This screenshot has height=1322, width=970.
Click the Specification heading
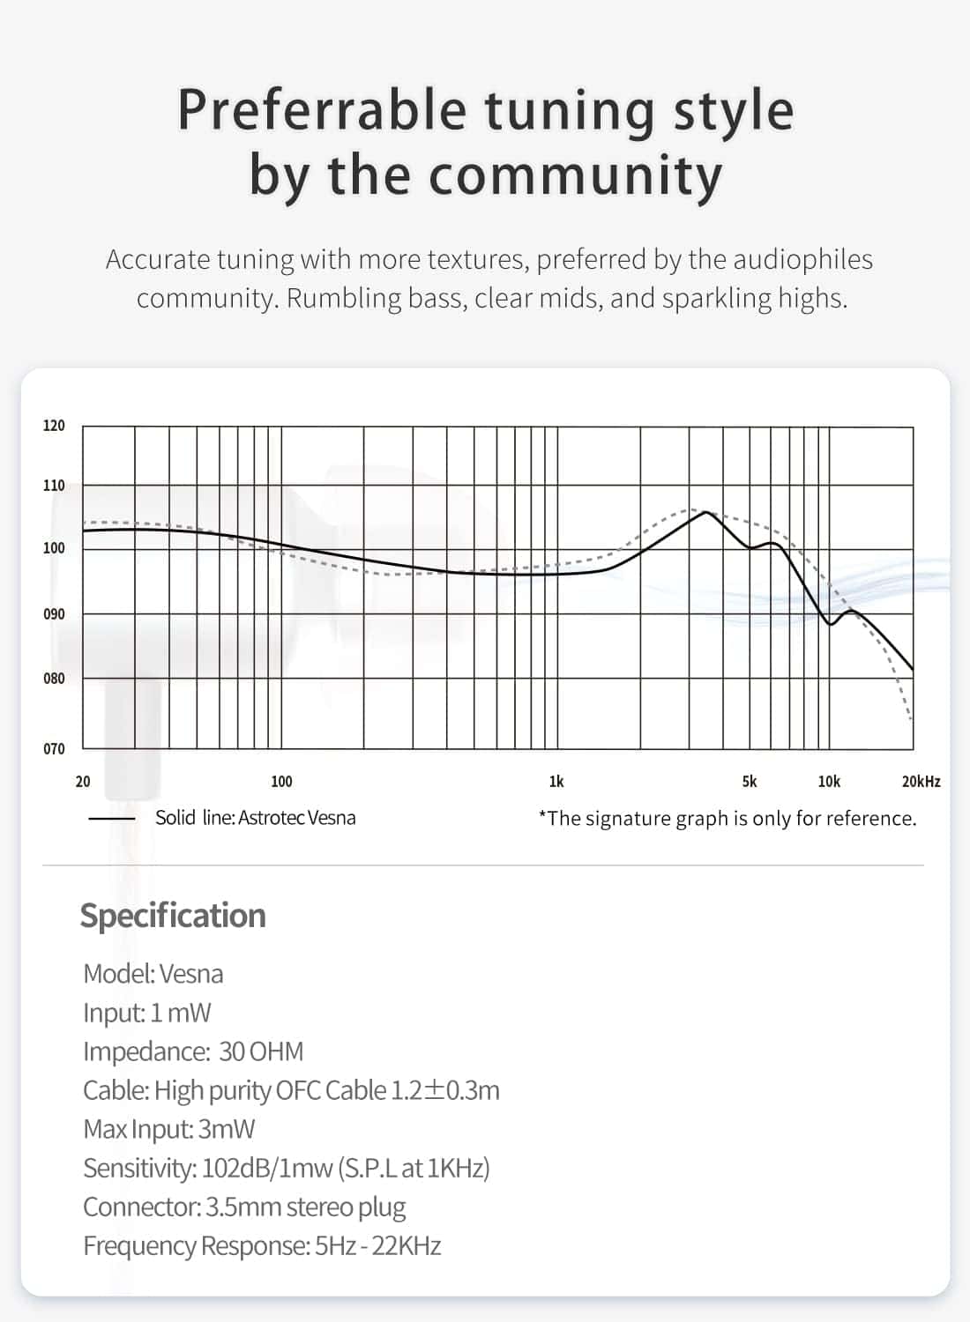(x=173, y=916)
